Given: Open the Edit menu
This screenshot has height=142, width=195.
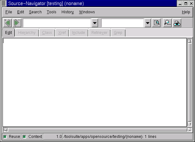Looking at the screenshot, I should (x=20, y=12).
